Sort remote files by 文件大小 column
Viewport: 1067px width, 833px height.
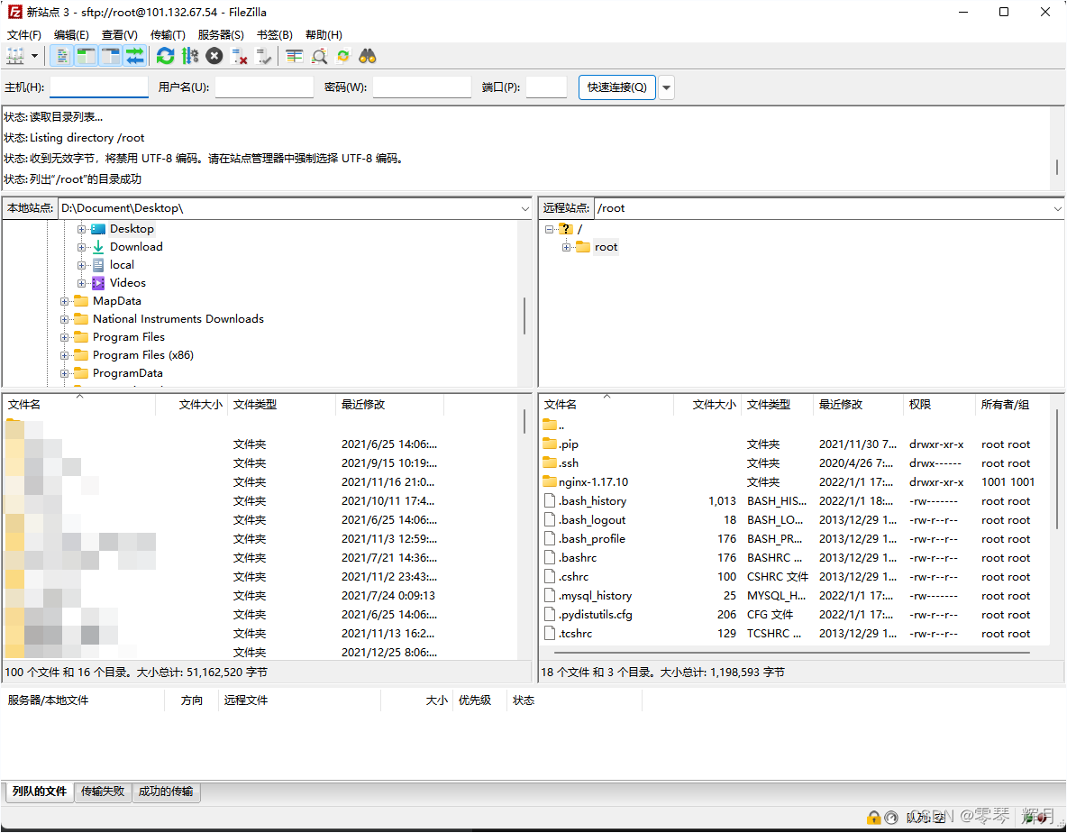[x=707, y=405]
